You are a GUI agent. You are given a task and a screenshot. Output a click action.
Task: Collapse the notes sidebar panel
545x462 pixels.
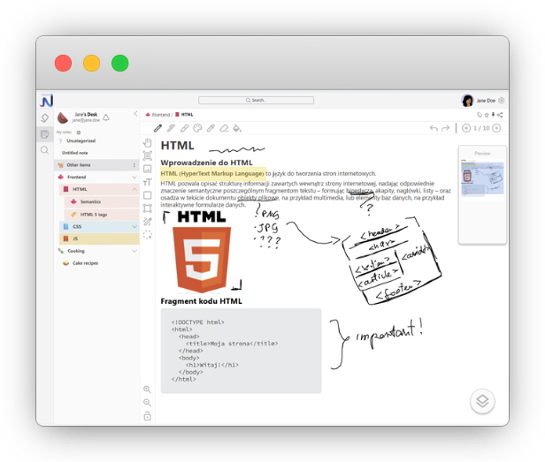coord(135,114)
